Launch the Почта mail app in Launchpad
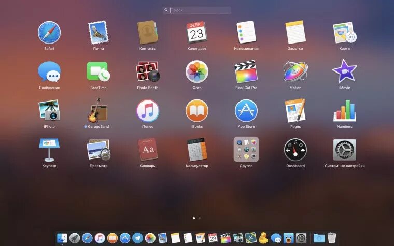394x246 pixels. coord(98,33)
